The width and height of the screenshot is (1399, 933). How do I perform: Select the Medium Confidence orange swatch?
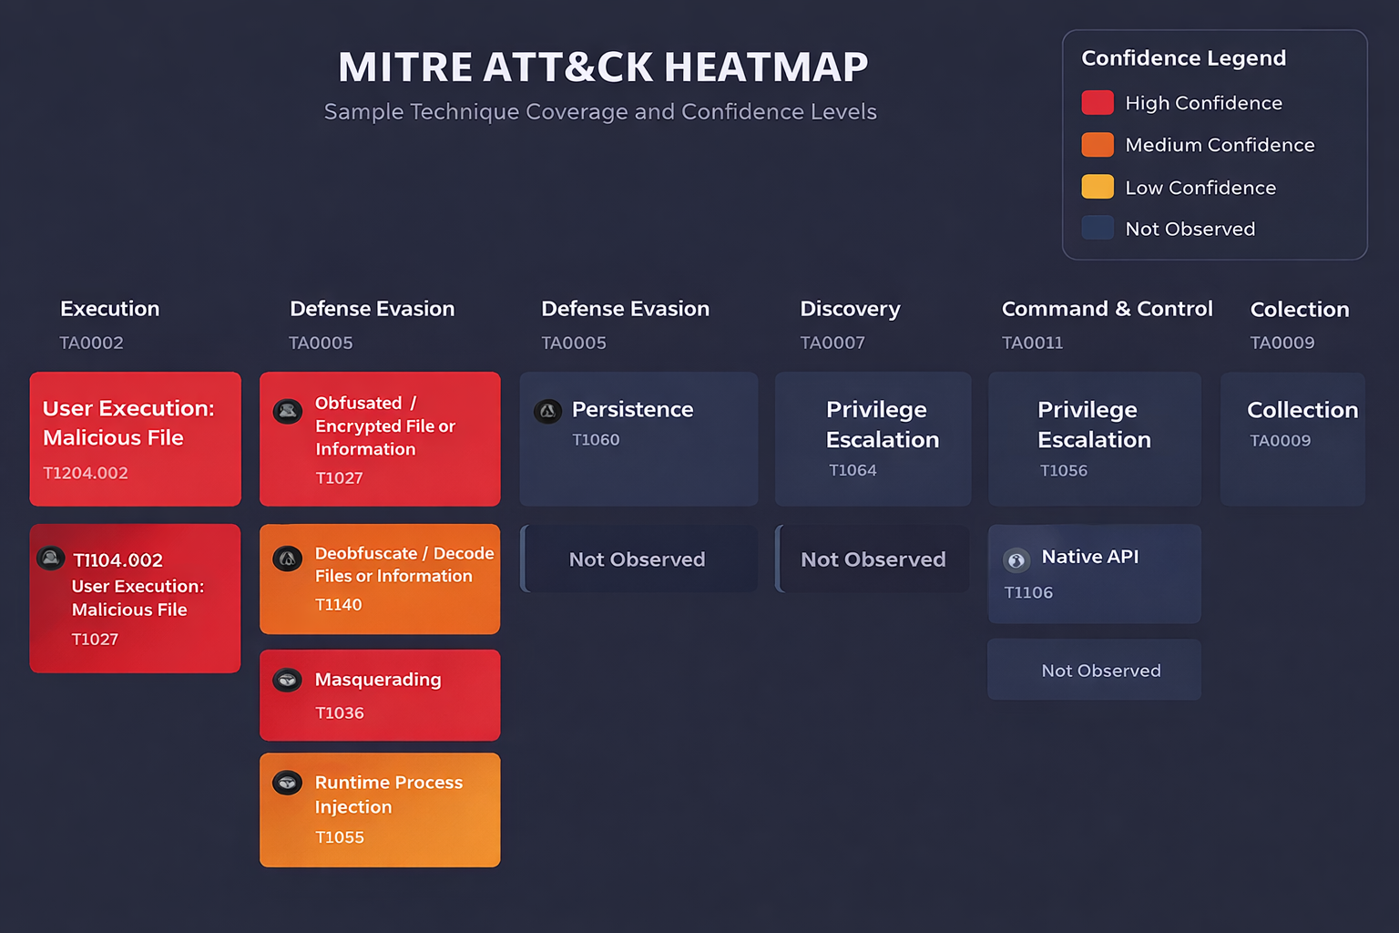coord(1098,145)
